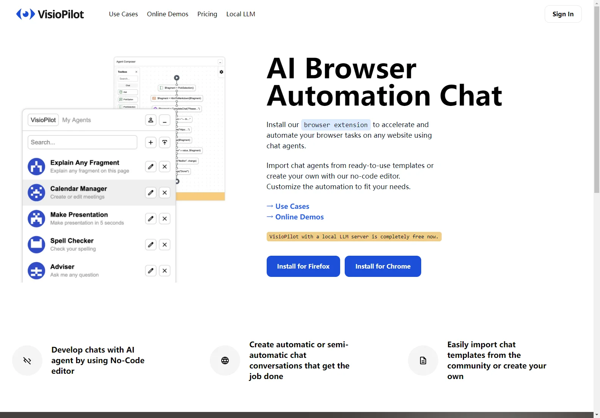The height and width of the screenshot is (418, 600).
Task: Click Install for Firefox button
Action: 303,266
